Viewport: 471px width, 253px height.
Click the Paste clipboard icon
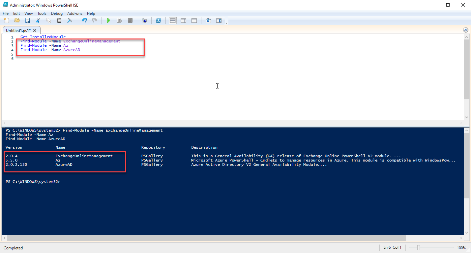(59, 21)
